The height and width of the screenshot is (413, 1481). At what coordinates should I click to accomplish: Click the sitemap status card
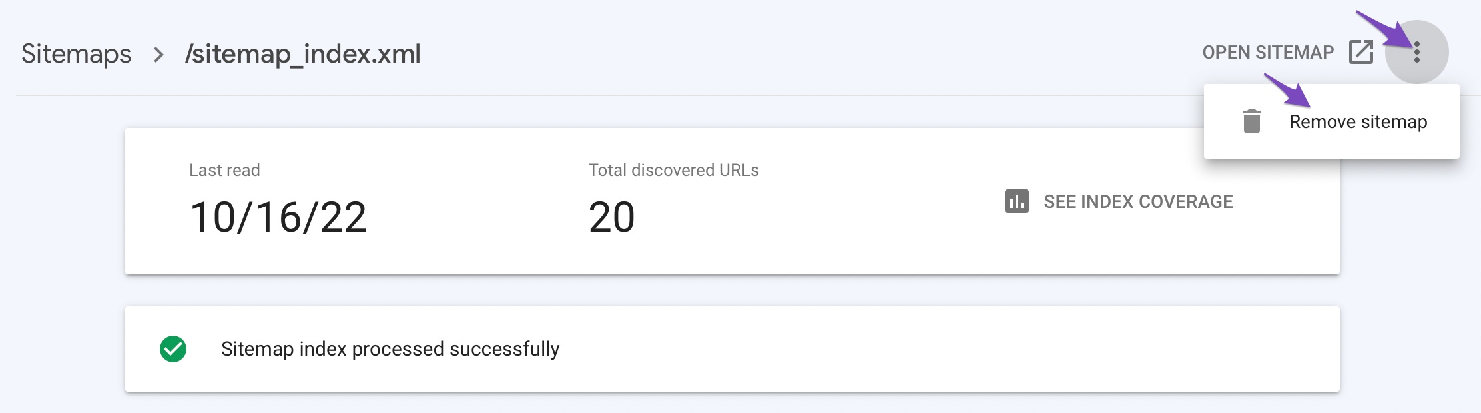[733, 349]
